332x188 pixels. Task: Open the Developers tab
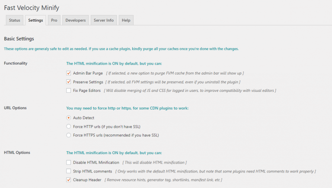75,20
